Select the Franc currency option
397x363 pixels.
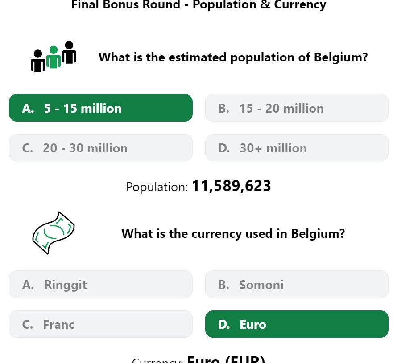101,324
